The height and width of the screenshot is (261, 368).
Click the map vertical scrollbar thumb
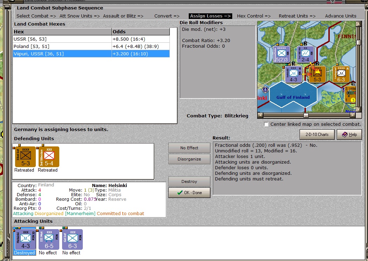click(359, 43)
